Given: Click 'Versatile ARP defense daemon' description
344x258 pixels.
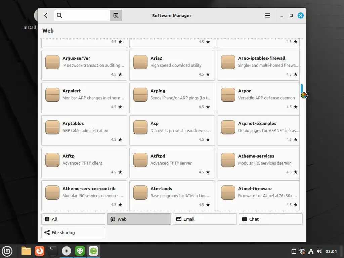Looking at the screenshot, I should 266,98.
